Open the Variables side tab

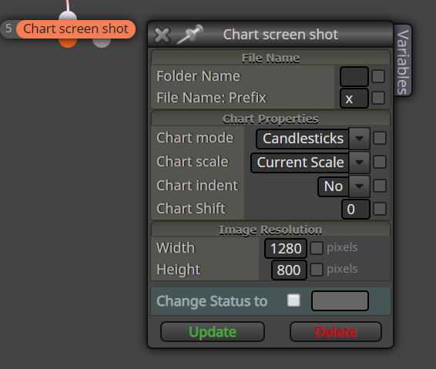(403, 60)
